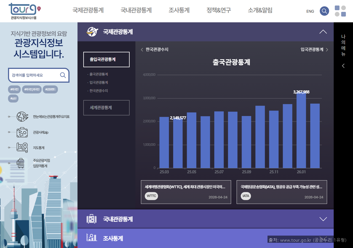Collapse the 나의메뉴 side panel

[x=343, y=66]
